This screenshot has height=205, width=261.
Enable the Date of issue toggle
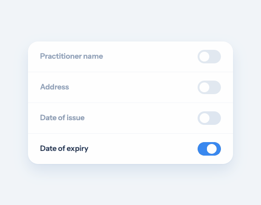[209, 118]
